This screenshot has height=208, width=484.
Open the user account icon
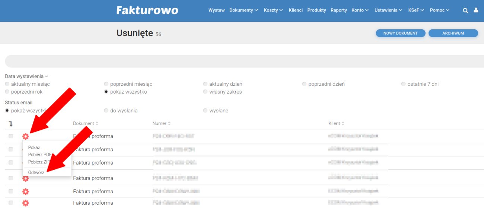[x=475, y=10]
